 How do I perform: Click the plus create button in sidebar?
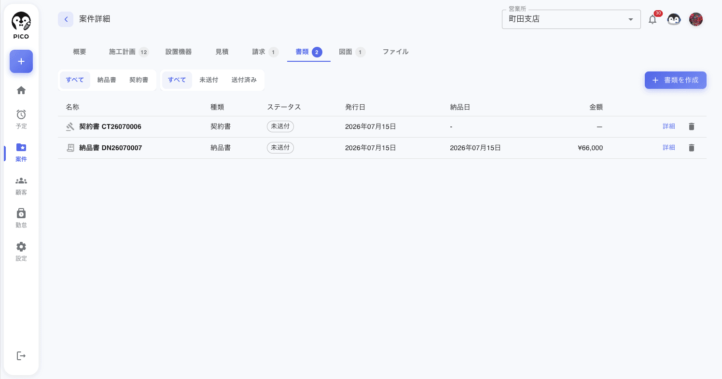[x=21, y=61]
